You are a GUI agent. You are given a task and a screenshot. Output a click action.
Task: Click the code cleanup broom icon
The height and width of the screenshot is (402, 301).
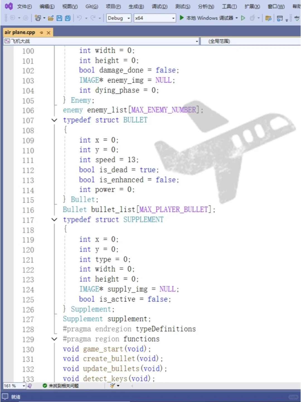tap(112, 386)
